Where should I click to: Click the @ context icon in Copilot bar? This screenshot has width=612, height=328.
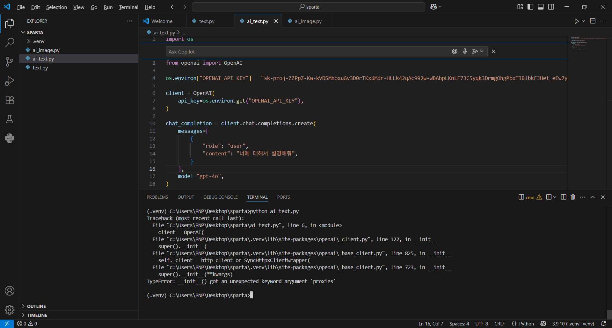tap(455, 51)
